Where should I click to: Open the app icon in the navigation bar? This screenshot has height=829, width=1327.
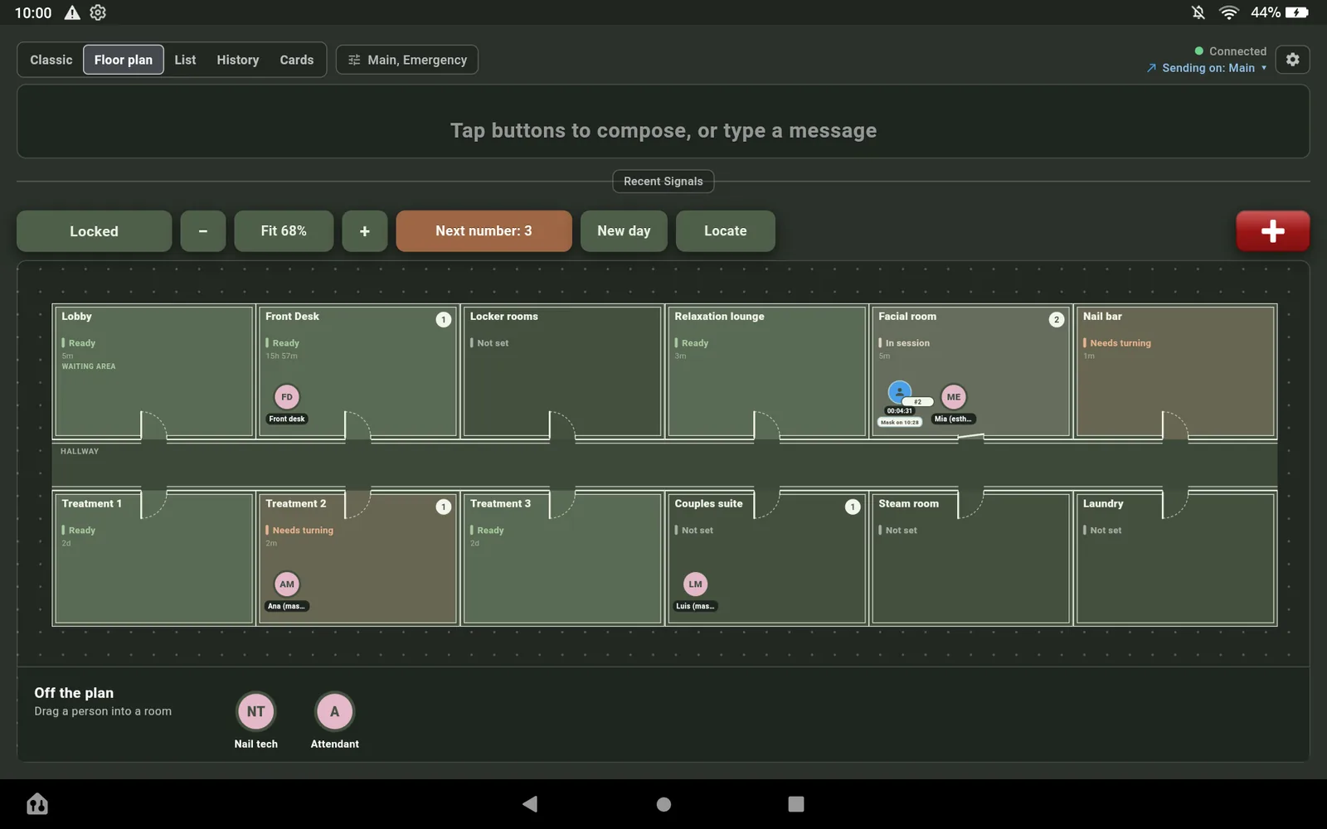pyautogui.click(x=37, y=803)
